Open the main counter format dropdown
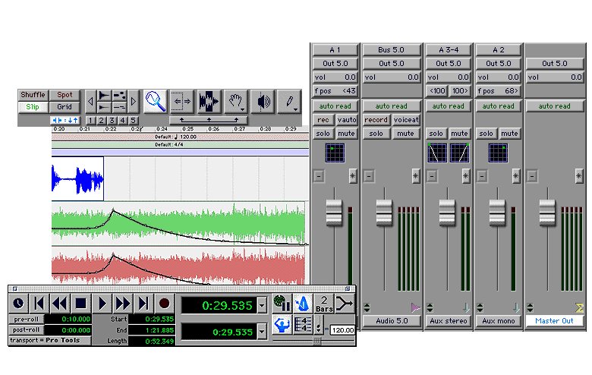The height and width of the screenshot is (375, 592). click(x=262, y=305)
